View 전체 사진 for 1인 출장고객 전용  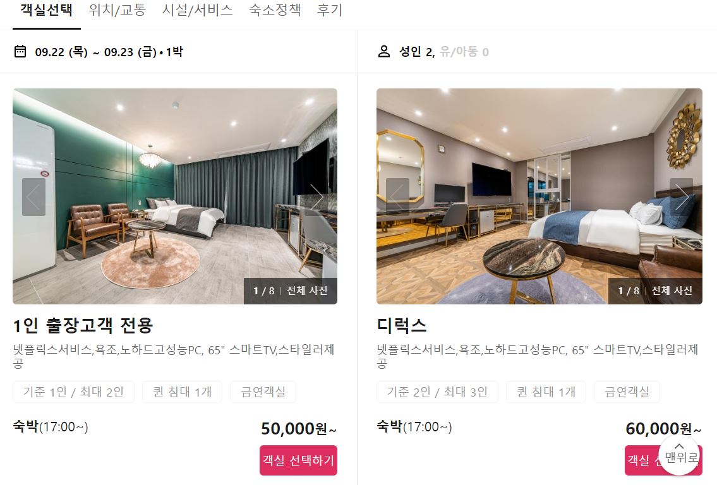point(307,290)
